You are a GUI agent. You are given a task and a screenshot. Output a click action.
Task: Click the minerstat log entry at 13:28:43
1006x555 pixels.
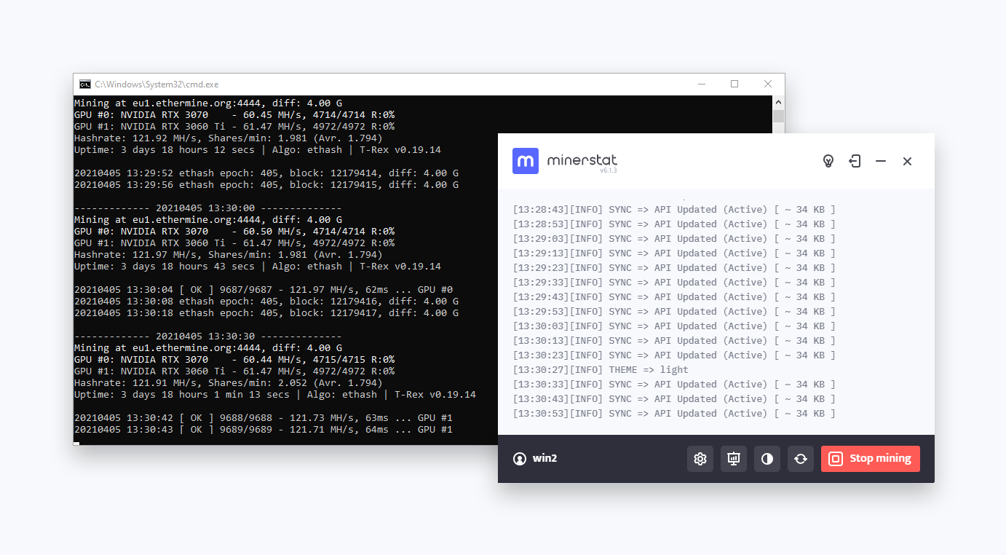click(x=674, y=210)
